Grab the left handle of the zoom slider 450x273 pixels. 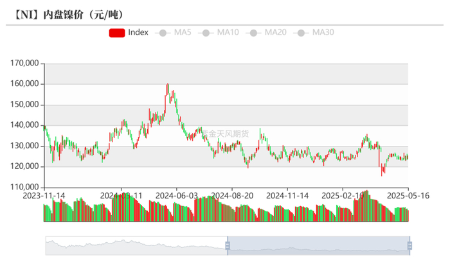(x=228, y=246)
